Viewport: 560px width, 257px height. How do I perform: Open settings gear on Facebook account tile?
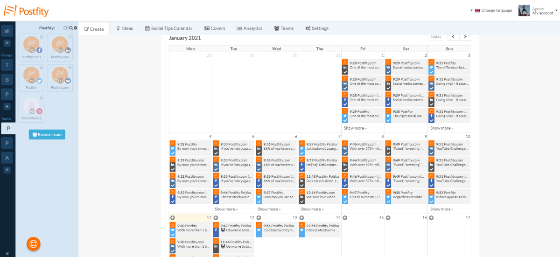tap(42, 36)
